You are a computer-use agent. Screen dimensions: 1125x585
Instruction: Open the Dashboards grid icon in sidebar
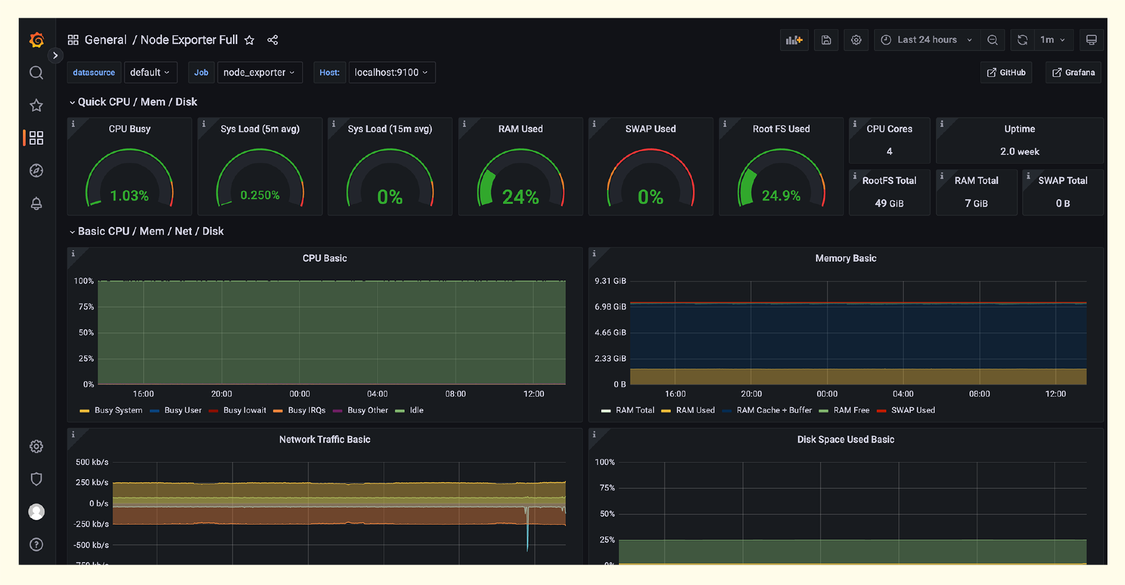(36, 138)
